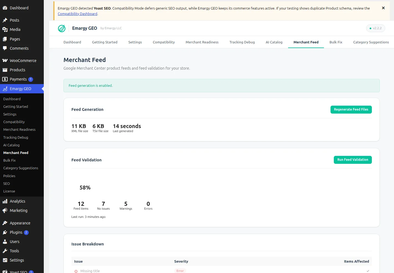Image resolution: width=394 pixels, height=273 pixels.
Task: Open the AI Catalog tab
Action: tap(274, 42)
